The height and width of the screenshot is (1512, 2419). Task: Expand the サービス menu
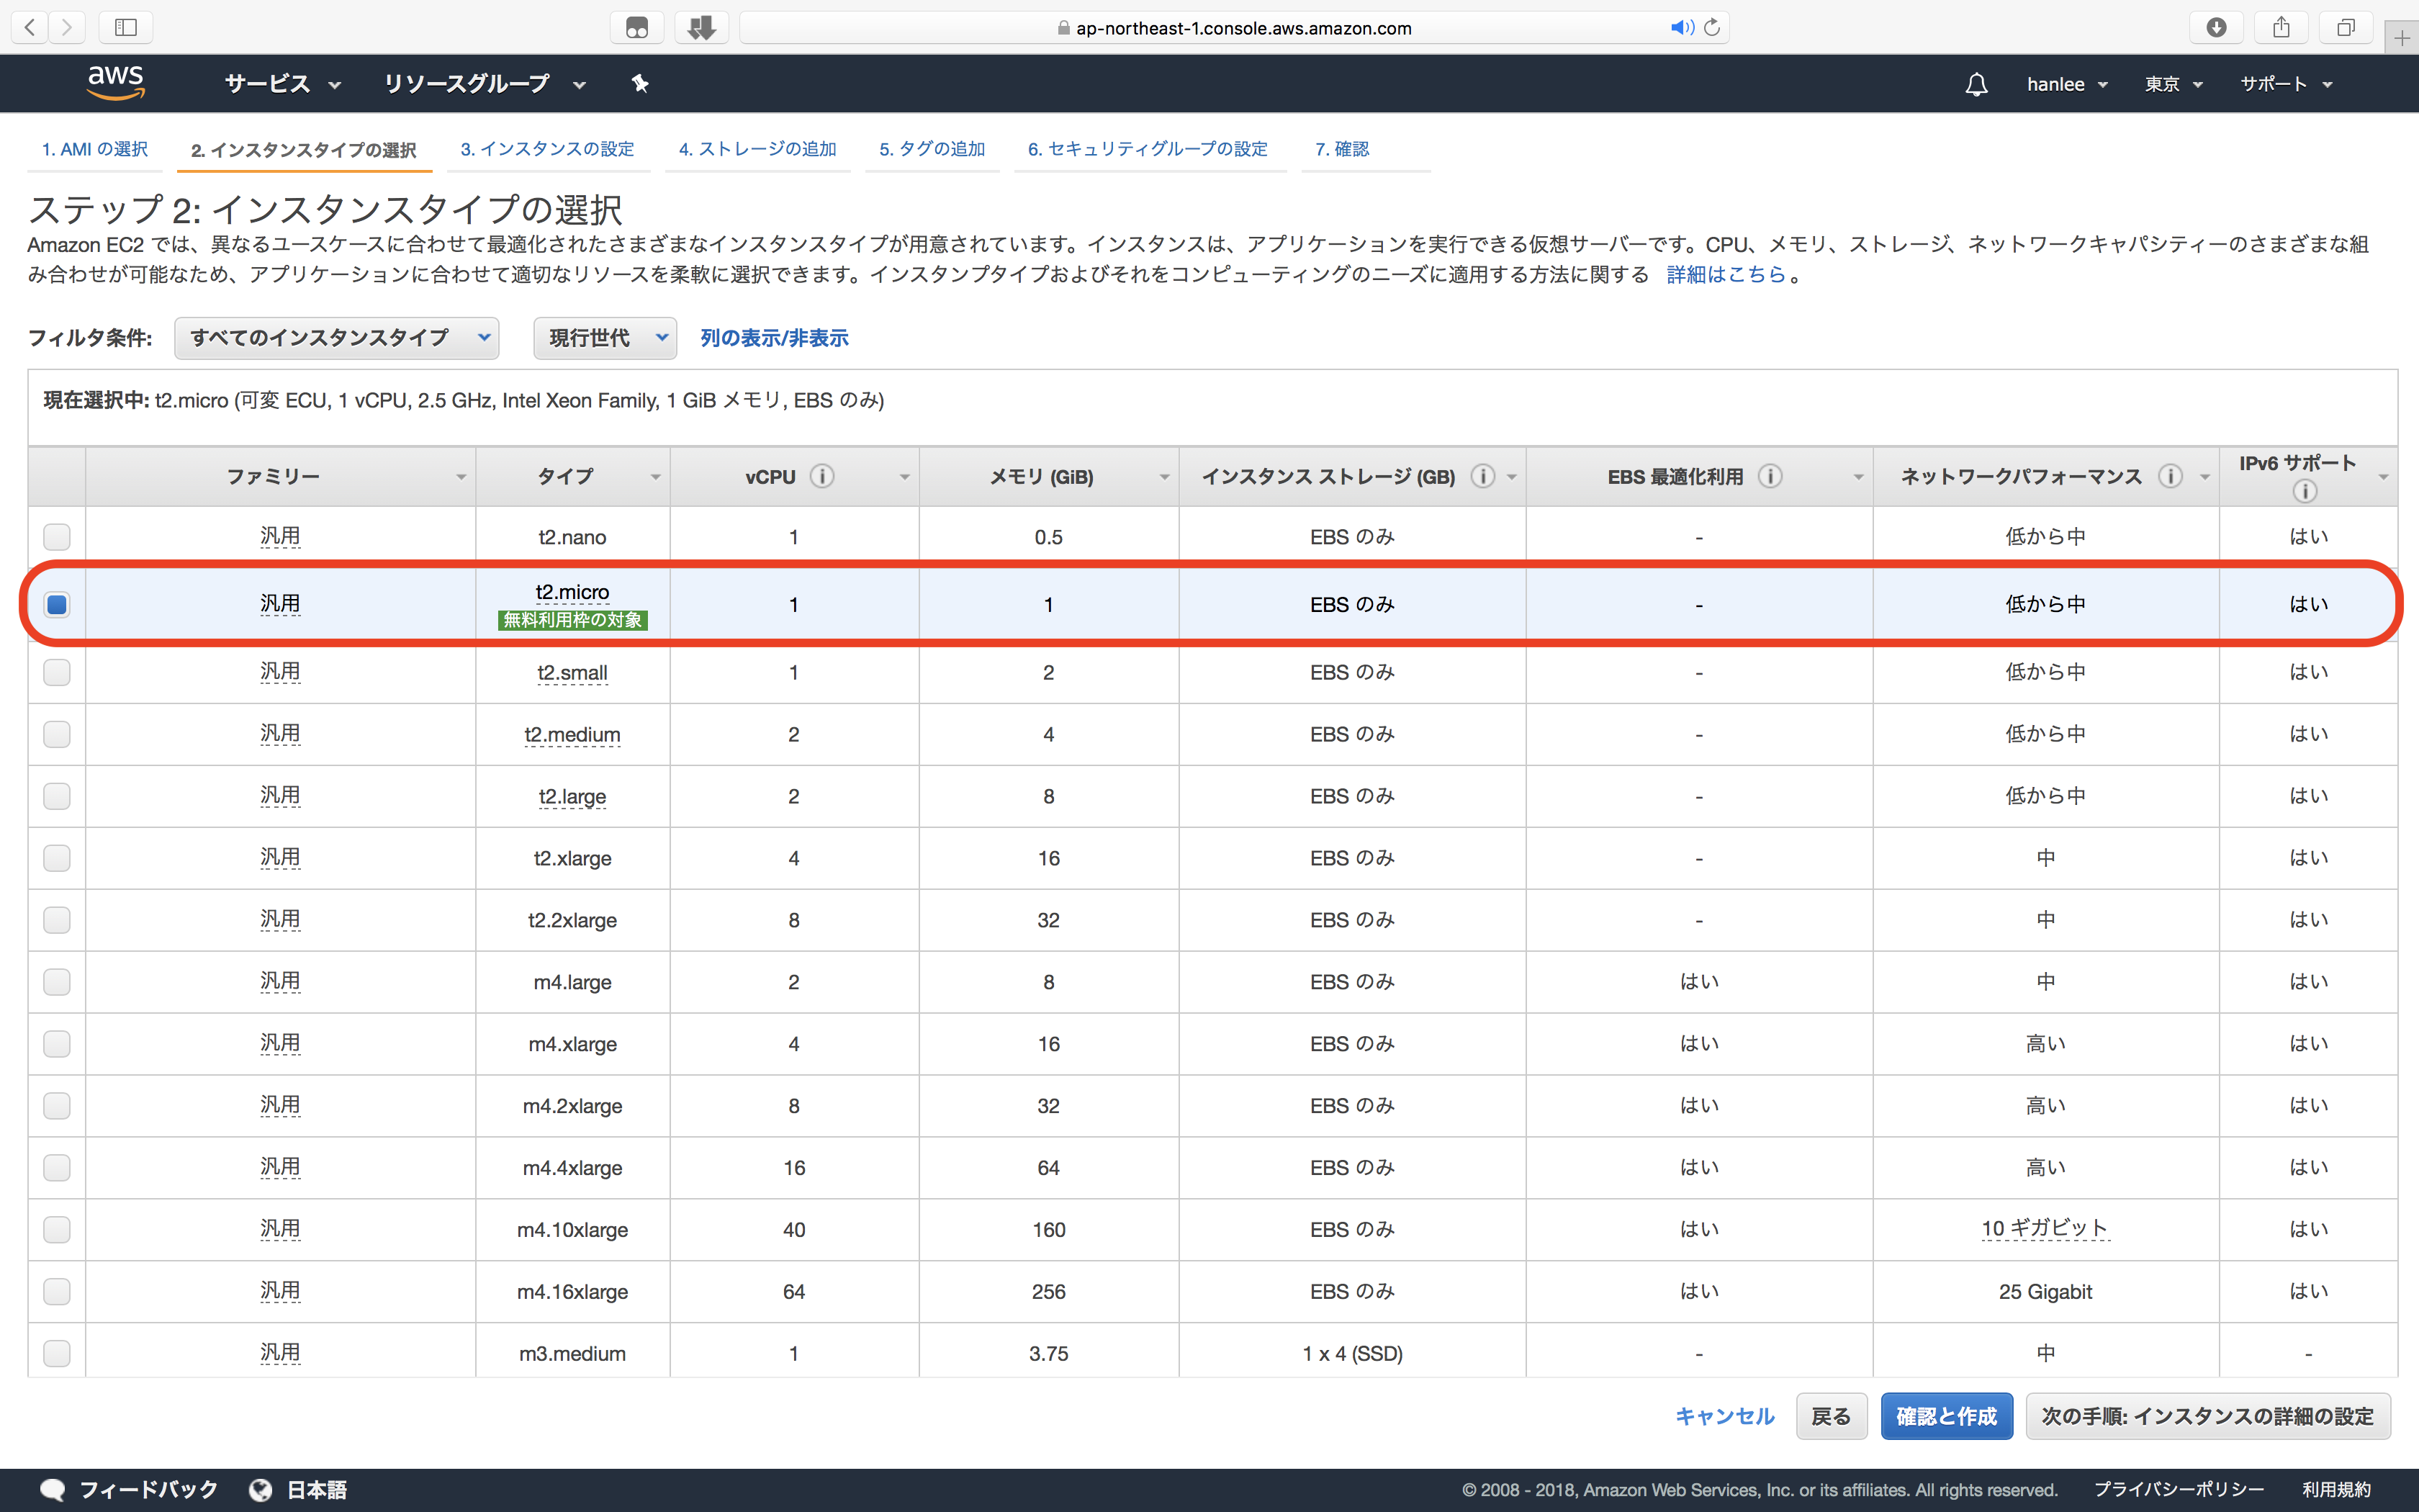pos(283,84)
